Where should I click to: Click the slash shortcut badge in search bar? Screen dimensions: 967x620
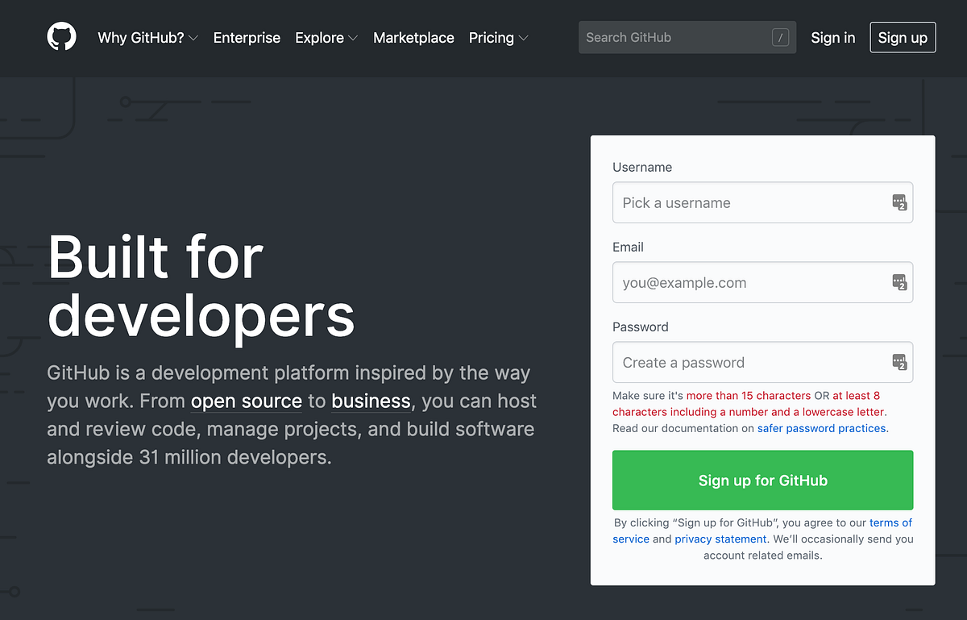(x=778, y=37)
